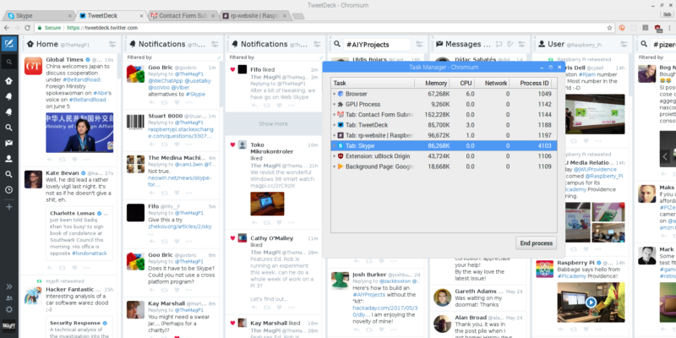Toggle the Home column filter settings
Viewport: 676px width, 338px height.
click(112, 43)
